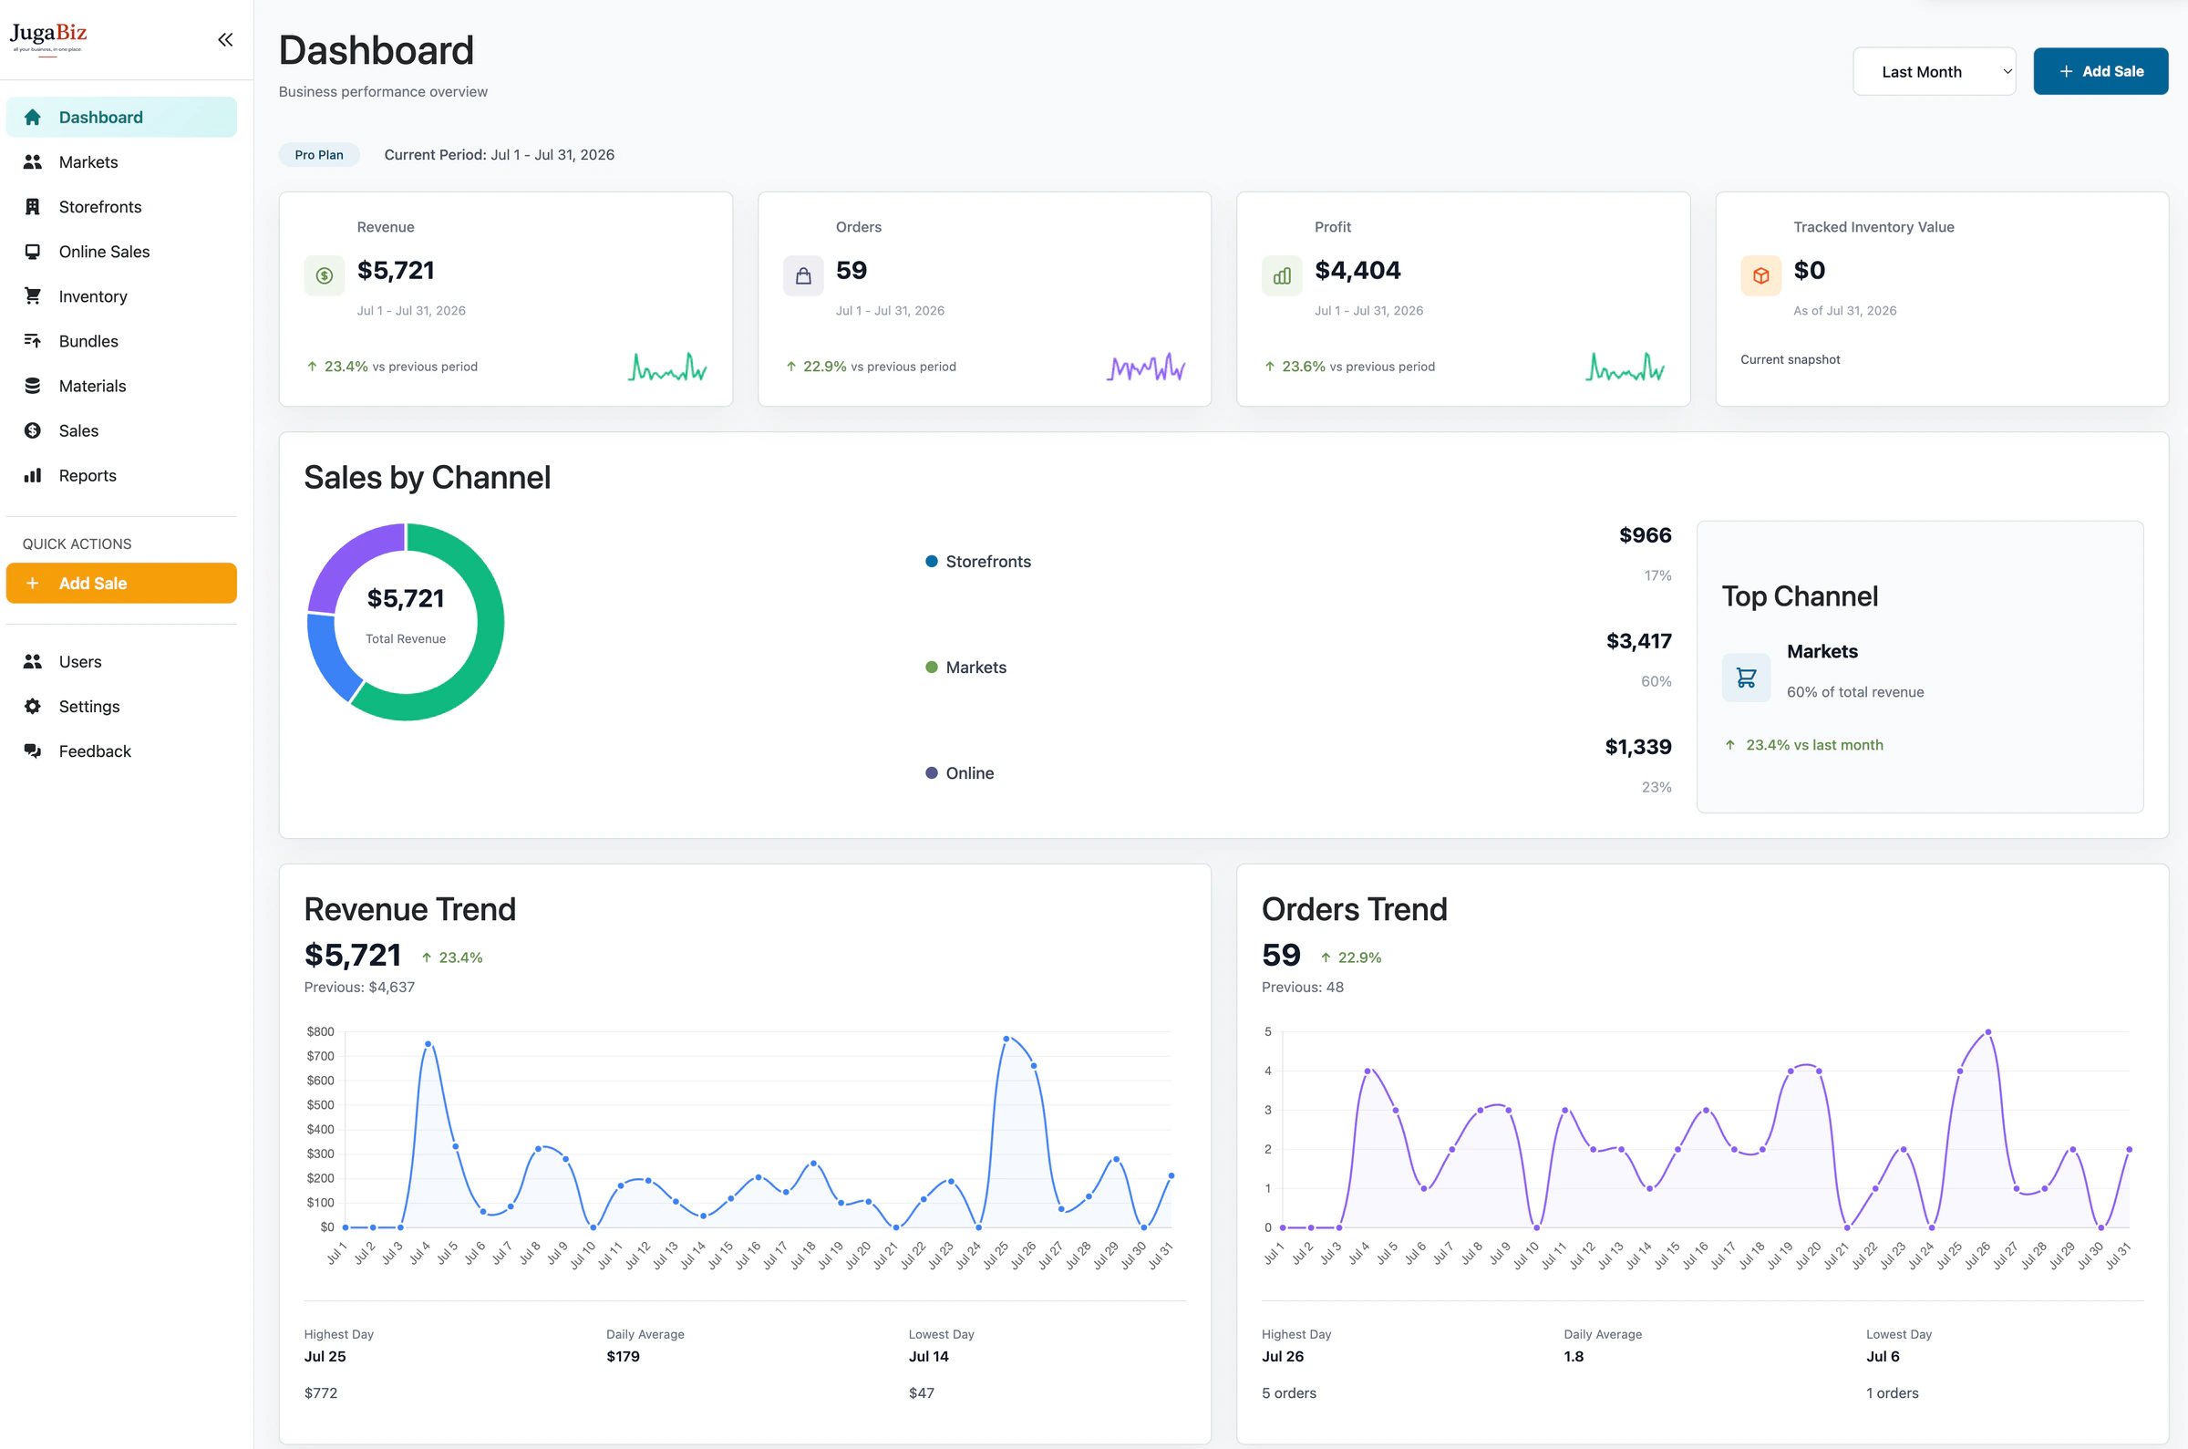Click the Jul 26 peak on Orders Trend

point(1987,1032)
